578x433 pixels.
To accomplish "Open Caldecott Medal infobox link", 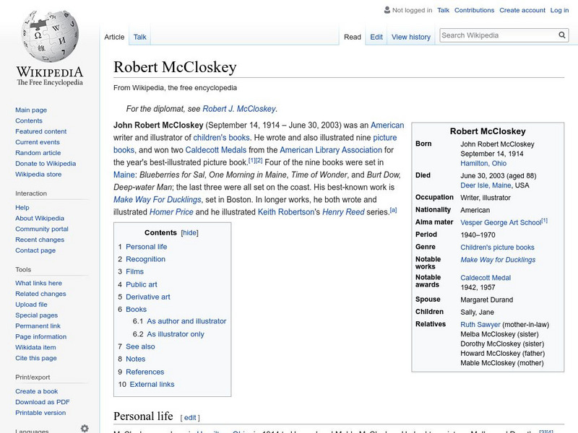I will coord(486,278).
